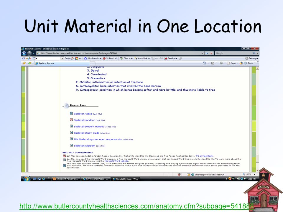The width and height of the screenshot is (283, 212).
Task: Click the Back navigation arrow button
Action: [24, 53]
